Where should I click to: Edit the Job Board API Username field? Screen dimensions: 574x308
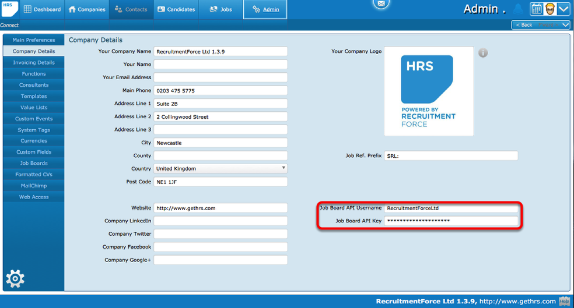pyautogui.click(x=451, y=208)
